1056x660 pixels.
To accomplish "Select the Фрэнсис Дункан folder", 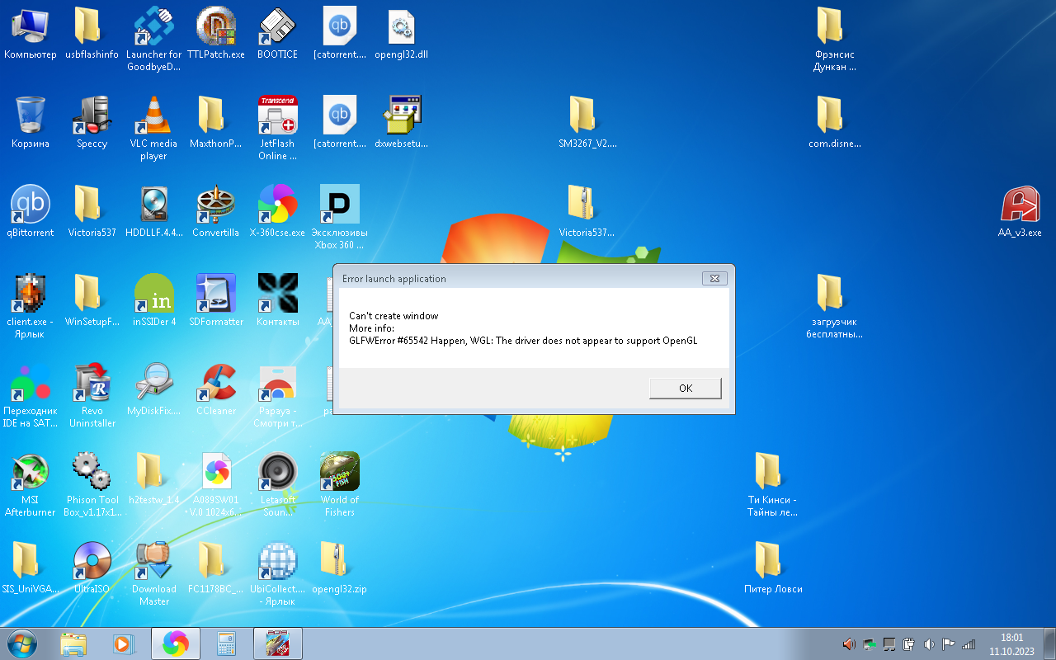I will (834, 40).
